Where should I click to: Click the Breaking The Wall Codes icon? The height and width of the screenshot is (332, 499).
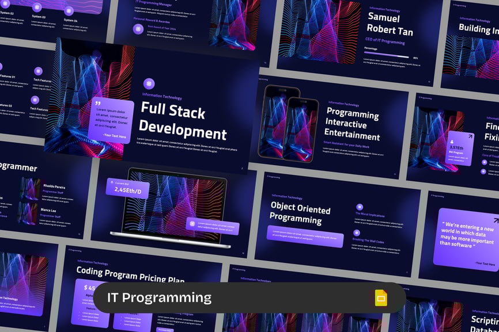pos(356,233)
